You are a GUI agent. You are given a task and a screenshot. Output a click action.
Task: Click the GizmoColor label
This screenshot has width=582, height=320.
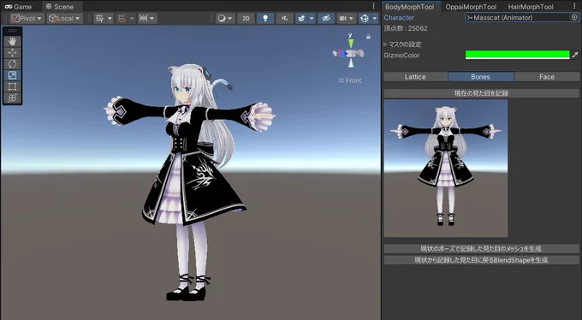(401, 56)
